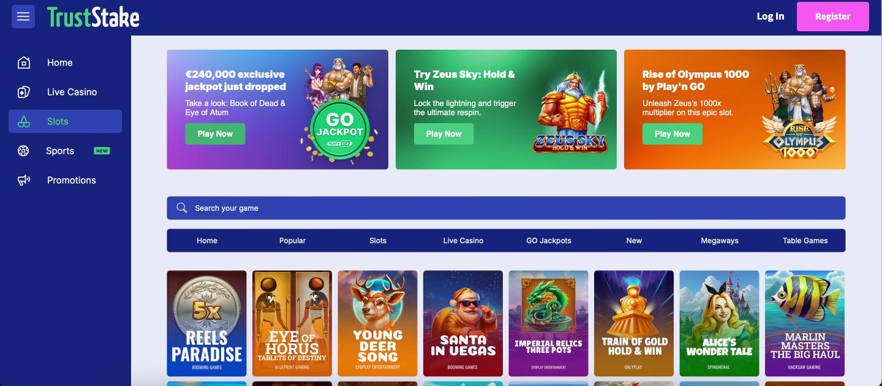Image resolution: width=882 pixels, height=386 pixels.
Task: Open the Santa in Vegas game thumbnail
Action: tap(463, 324)
